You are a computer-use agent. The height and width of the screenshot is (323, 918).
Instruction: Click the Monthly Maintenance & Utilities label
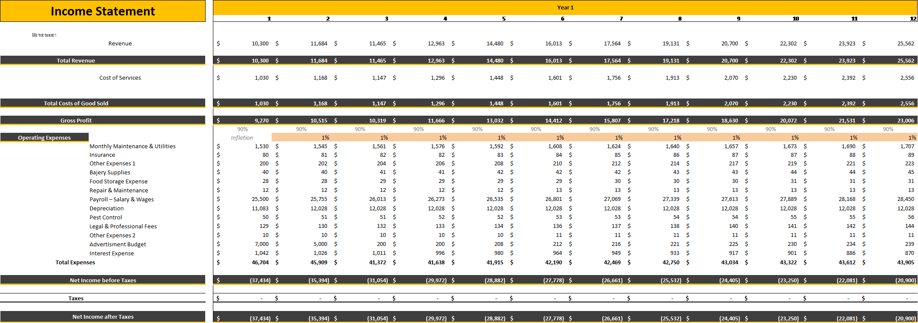(x=132, y=146)
